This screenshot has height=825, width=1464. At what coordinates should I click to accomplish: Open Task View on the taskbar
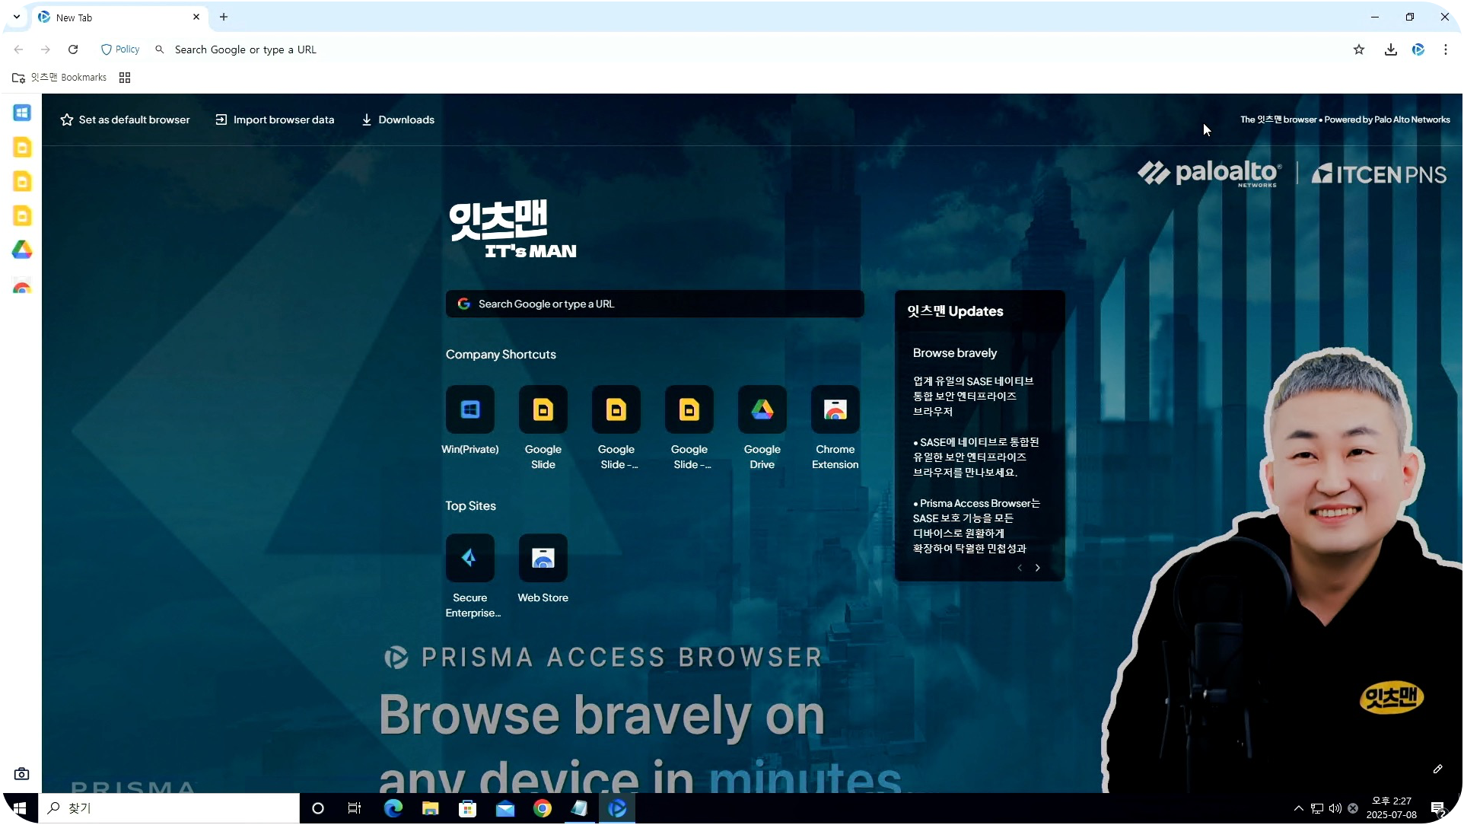coord(355,808)
